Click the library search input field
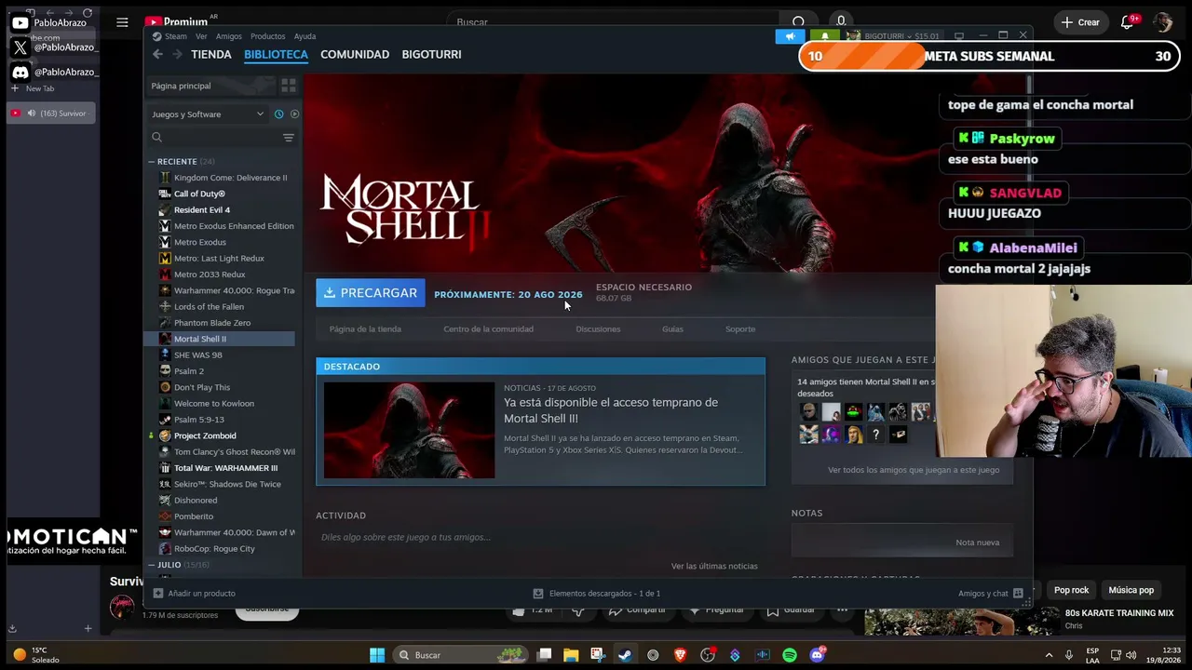This screenshot has height=670, width=1192. (x=222, y=138)
